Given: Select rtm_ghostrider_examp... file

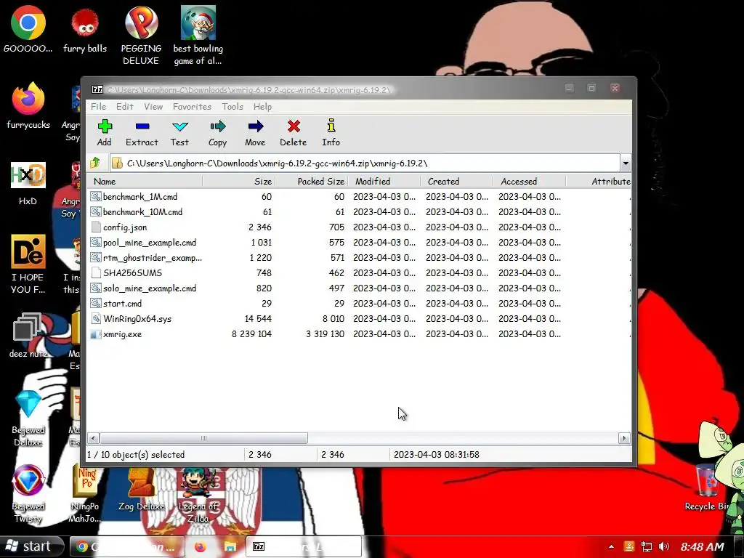Looking at the screenshot, I should (x=146, y=258).
